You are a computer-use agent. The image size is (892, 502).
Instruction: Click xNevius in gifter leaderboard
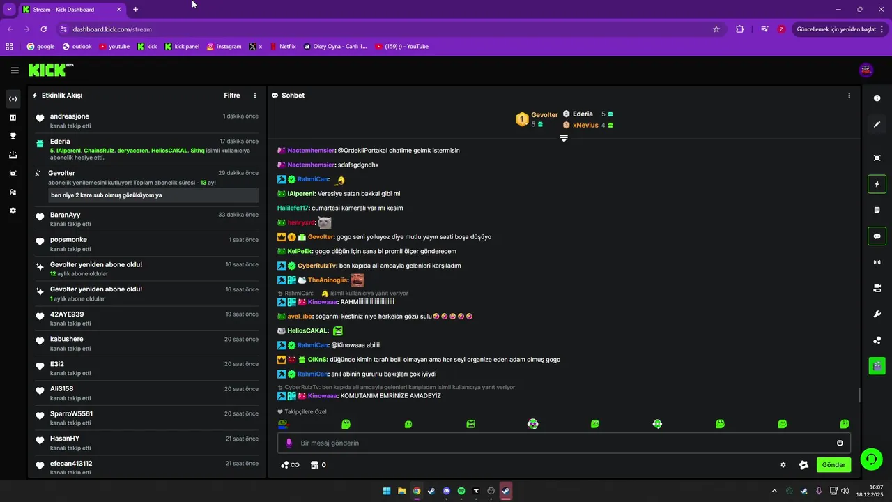(x=585, y=125)
